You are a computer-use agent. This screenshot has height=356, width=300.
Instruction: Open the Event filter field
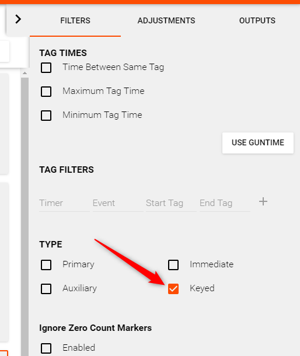118,203
